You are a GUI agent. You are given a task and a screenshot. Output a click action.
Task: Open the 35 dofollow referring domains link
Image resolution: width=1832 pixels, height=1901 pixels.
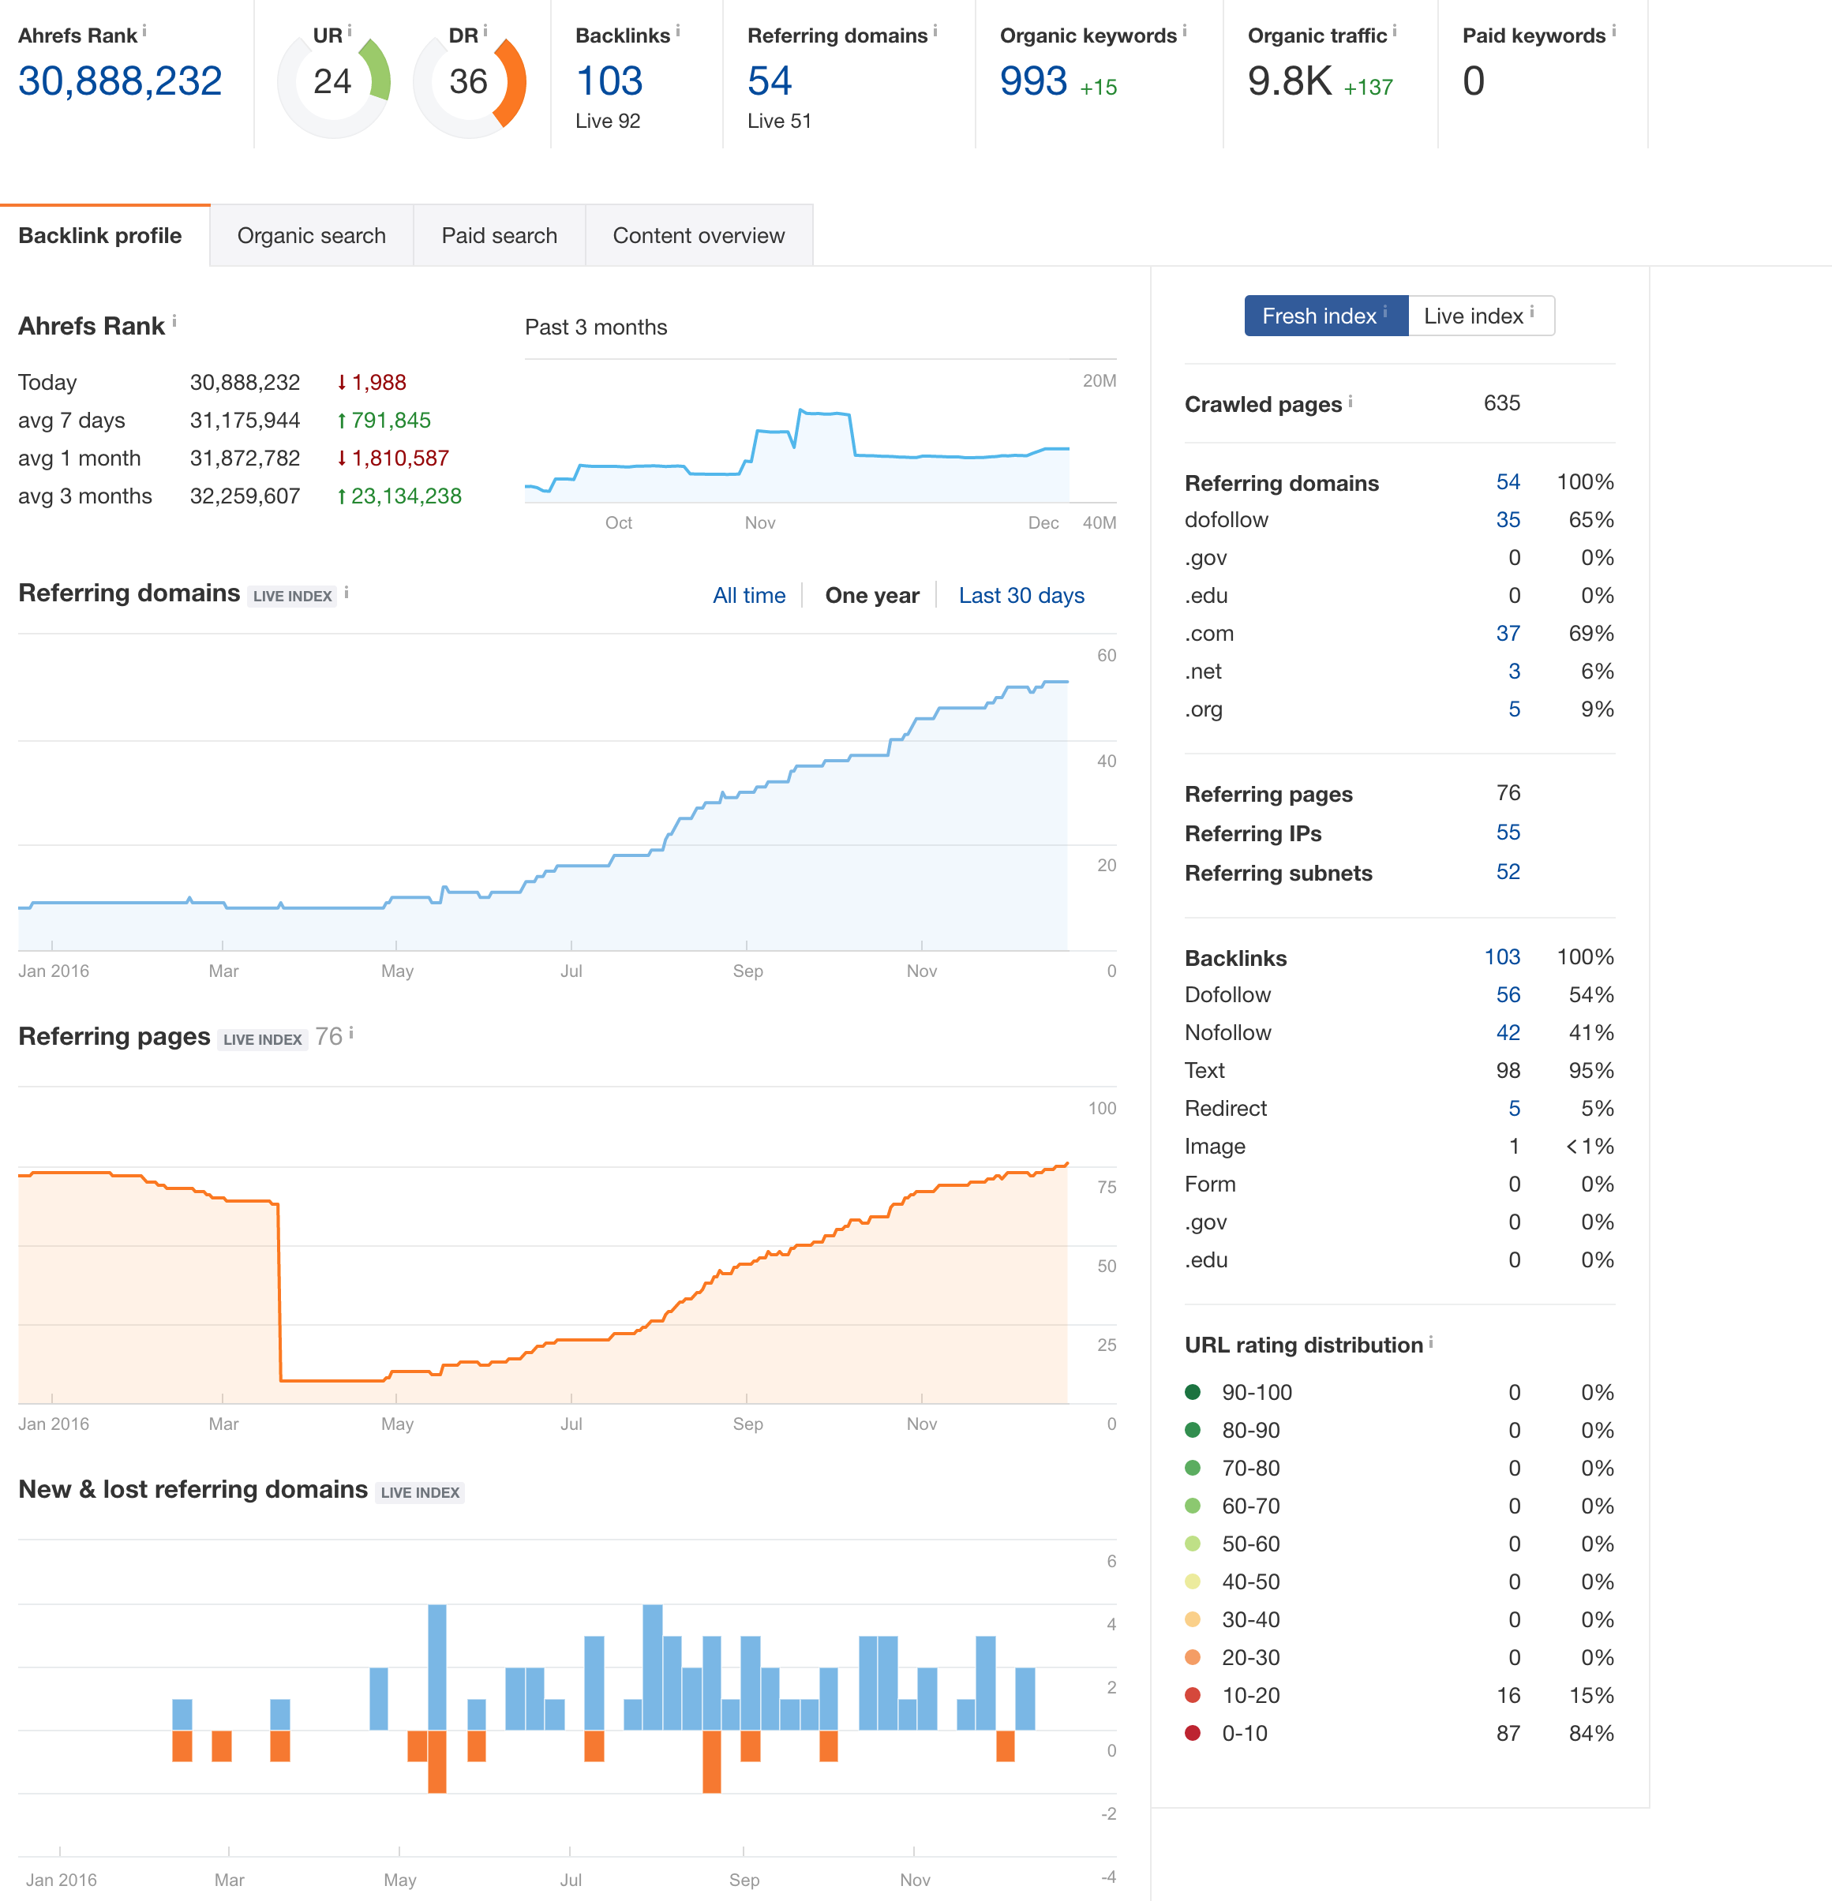pos(1508,520)
